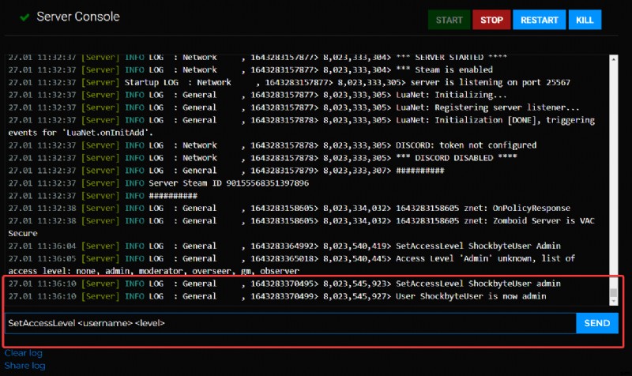The height and width of the screenshot is (376, 632).
Task: Click the console scrollbar up arrow
Action: pos(614,59)
